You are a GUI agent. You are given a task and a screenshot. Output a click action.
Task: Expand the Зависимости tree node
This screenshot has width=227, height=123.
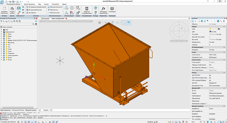tap(2, 32)
